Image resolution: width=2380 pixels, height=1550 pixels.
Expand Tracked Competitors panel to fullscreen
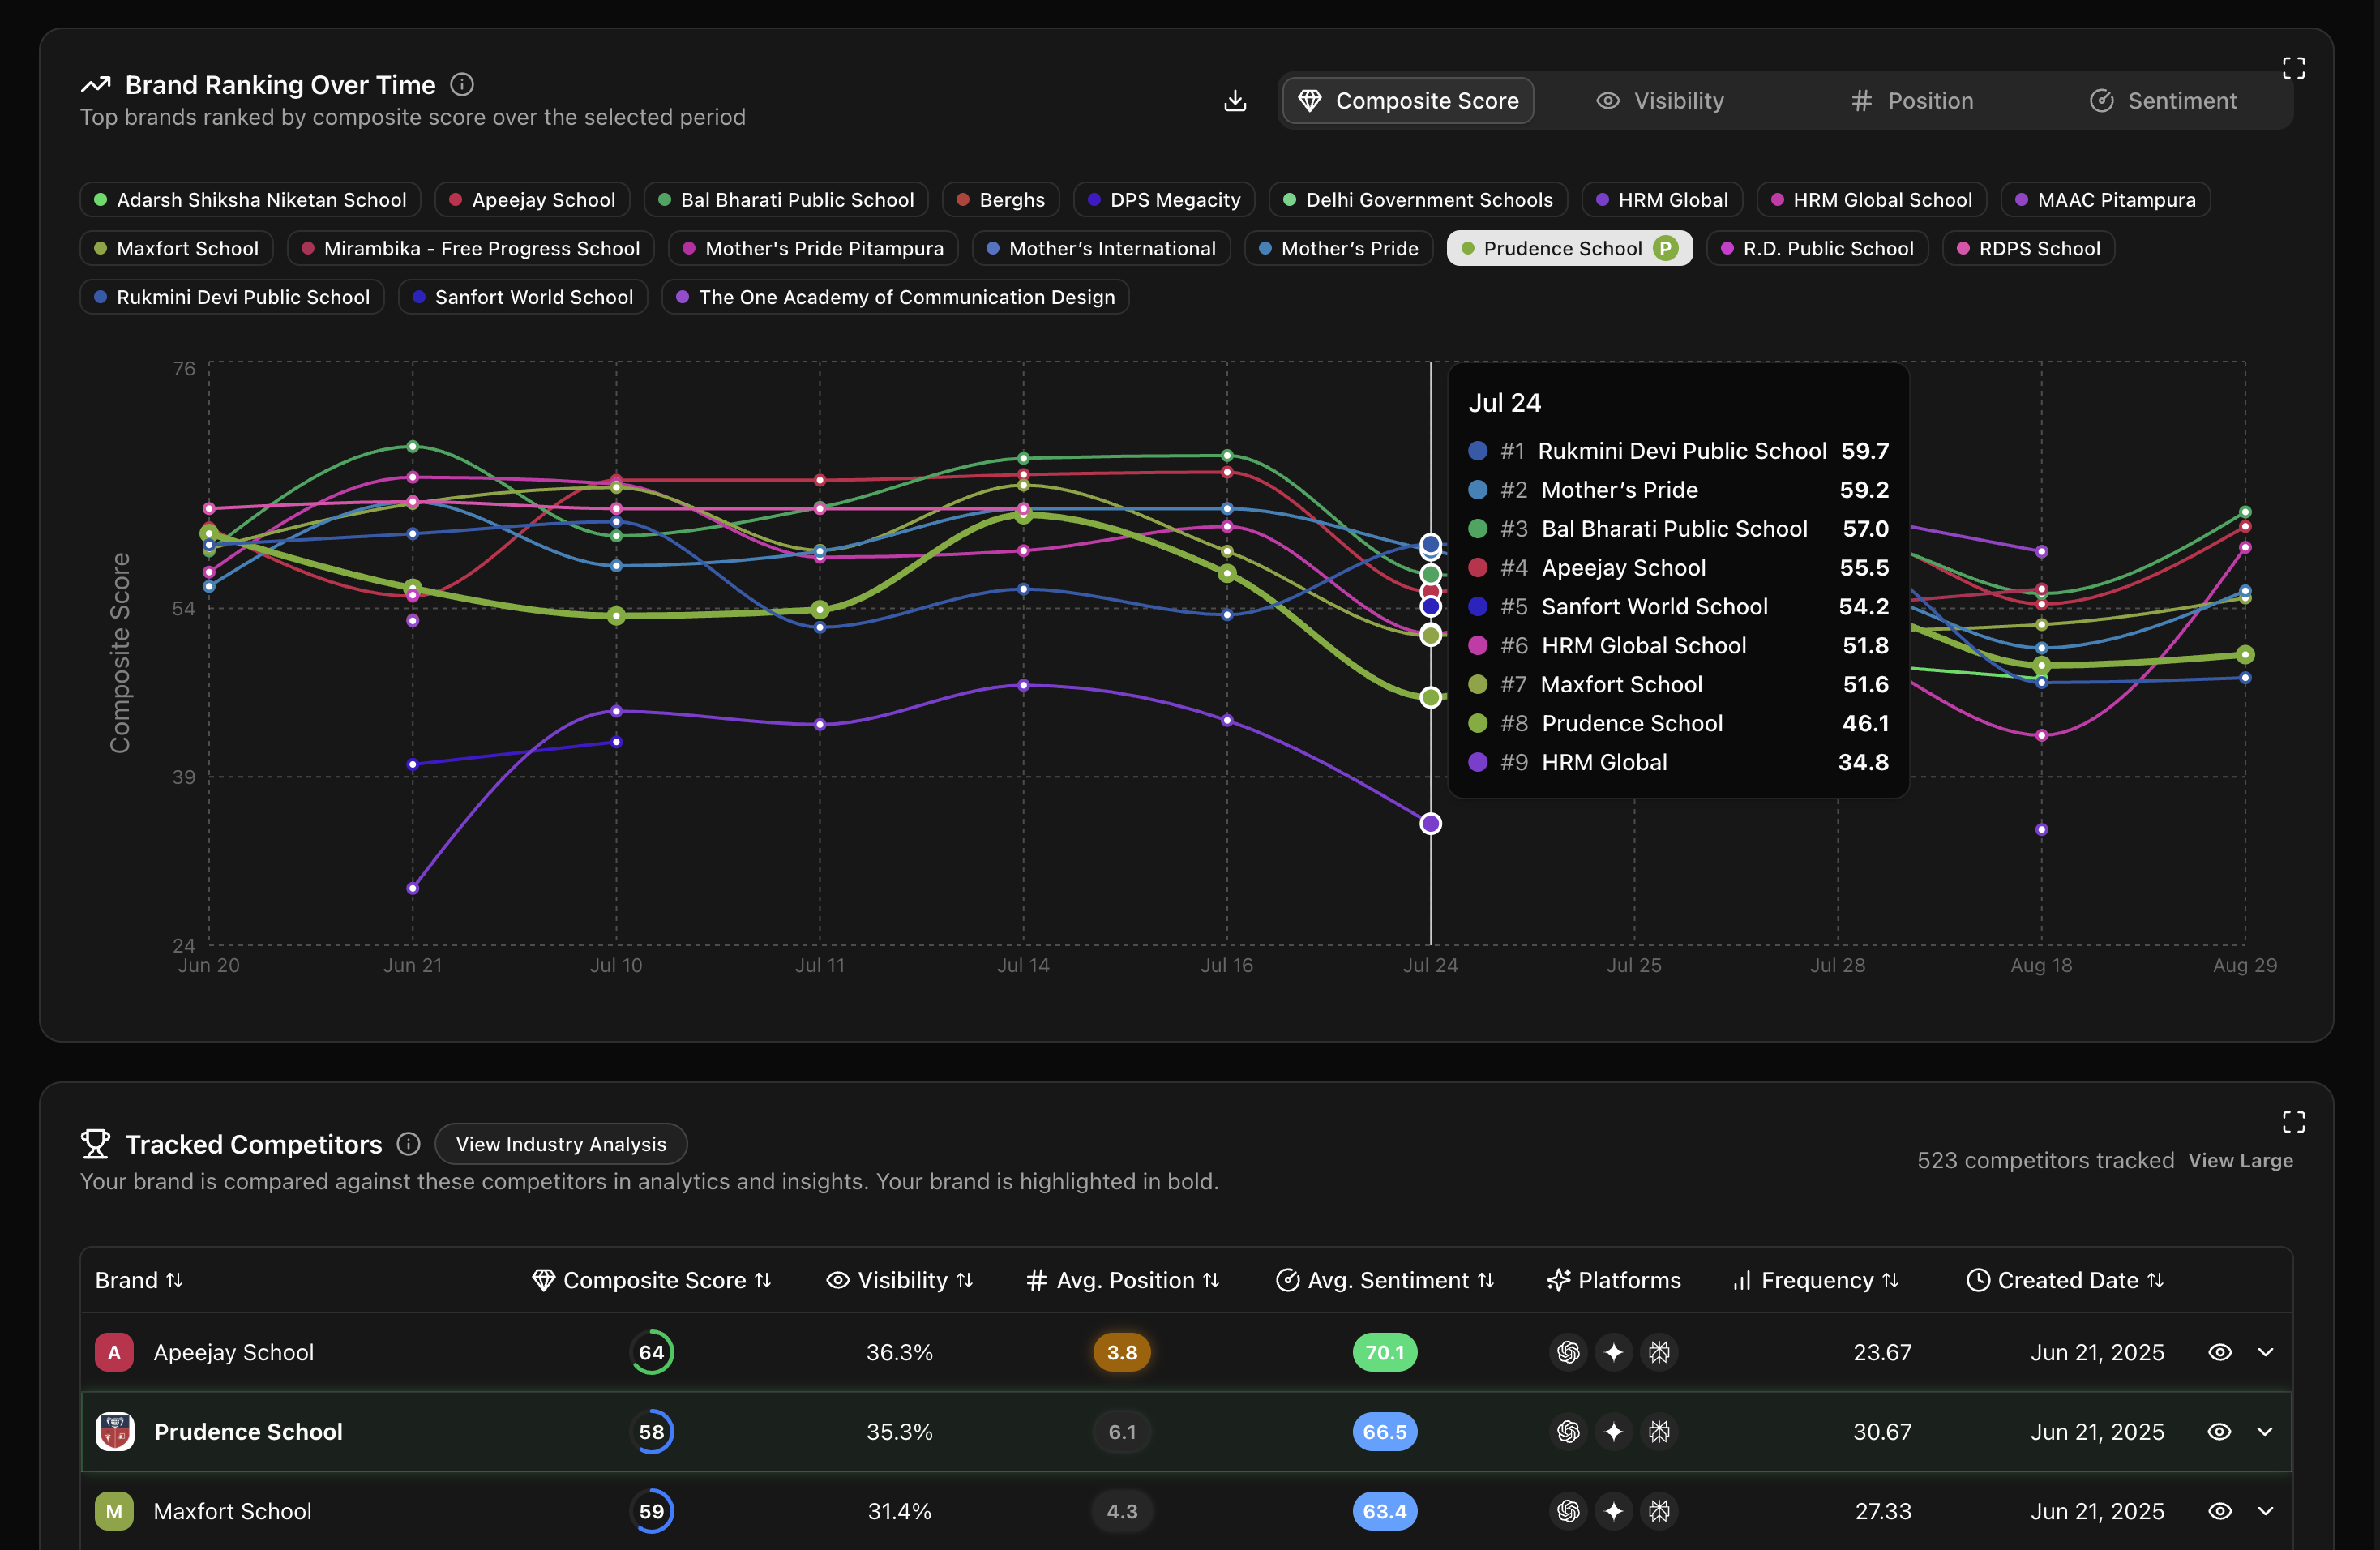point(2293,1122)
